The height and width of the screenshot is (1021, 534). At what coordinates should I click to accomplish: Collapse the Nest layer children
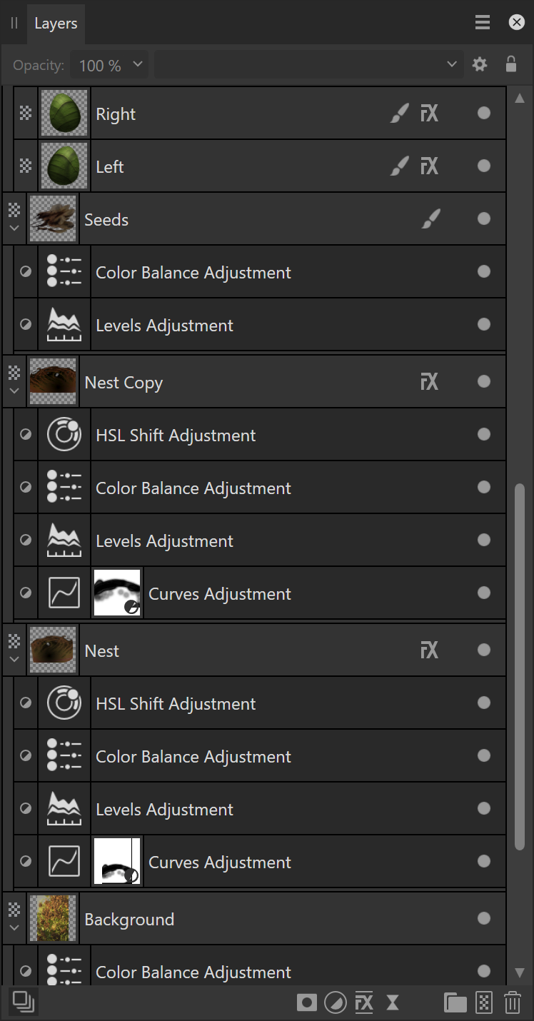pos(14,659)
